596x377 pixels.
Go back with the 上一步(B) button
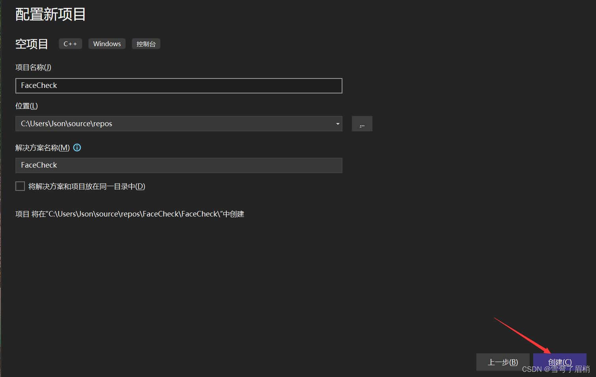tap(503, 362)
